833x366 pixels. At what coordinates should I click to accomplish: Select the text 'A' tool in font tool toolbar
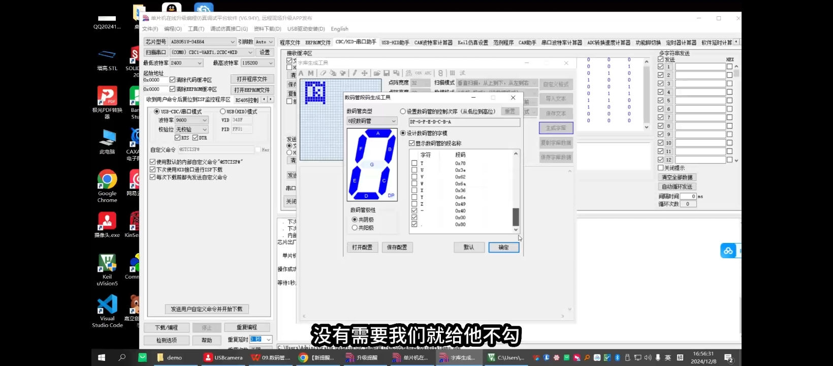tap(301, 73)
